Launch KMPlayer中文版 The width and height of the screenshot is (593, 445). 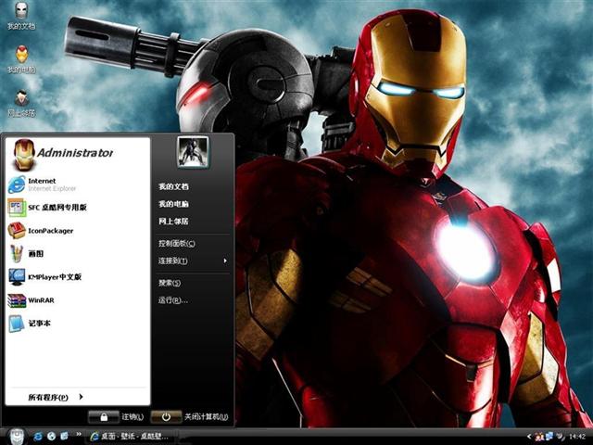(x=54, y=277)
